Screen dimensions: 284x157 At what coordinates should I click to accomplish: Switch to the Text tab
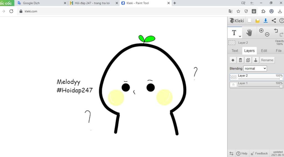pos(235,51)
